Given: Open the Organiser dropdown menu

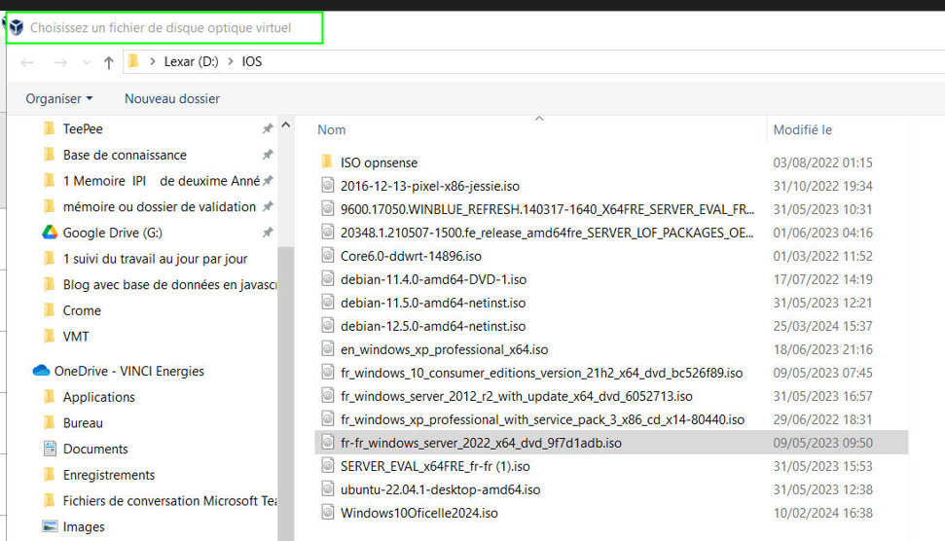Looking at the screenshot, I should 59,98.
